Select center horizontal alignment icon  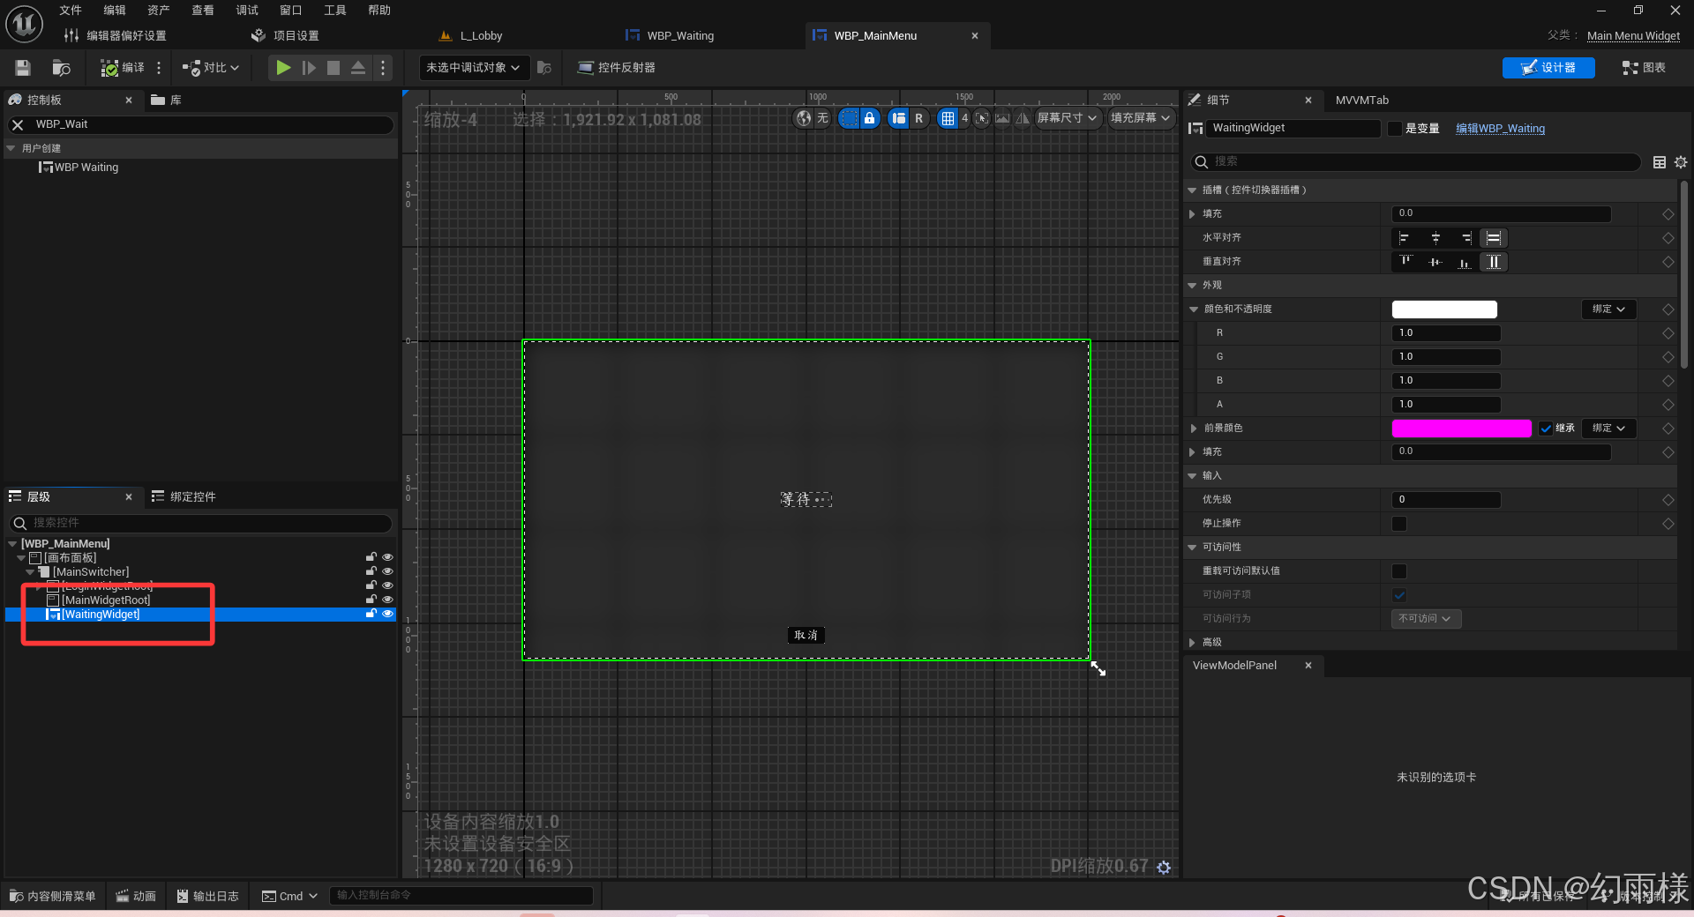pyautogui.click(x=1435, y=238)
